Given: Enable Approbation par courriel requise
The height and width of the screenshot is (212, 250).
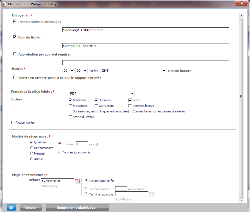Looking at the screenshot, I should click(x=15, y=54).
